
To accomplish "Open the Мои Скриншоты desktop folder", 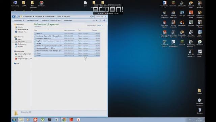I will (x=33, y=4).
